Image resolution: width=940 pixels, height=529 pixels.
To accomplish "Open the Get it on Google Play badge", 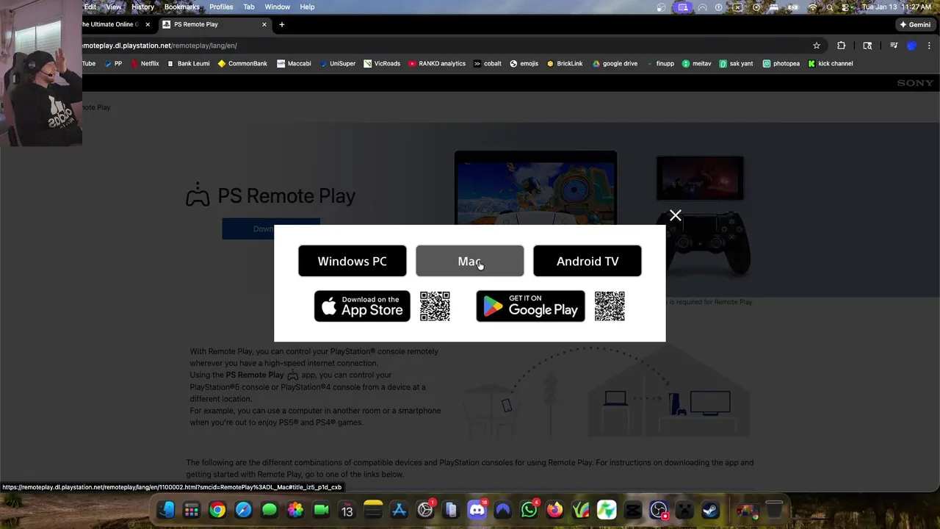I will [x=530, y=306].
